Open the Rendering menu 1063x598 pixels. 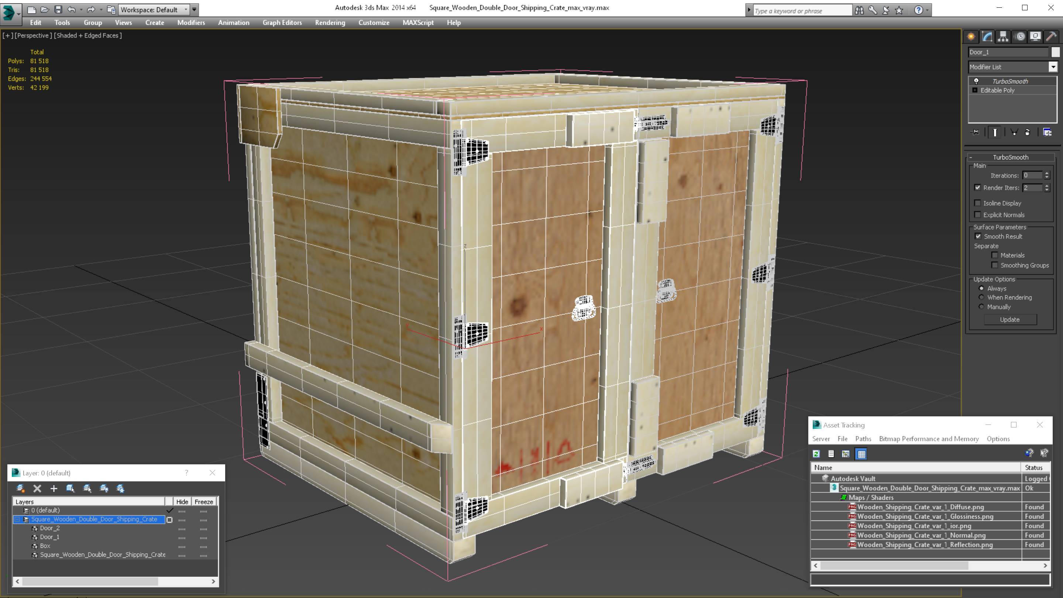pos(330,23)
